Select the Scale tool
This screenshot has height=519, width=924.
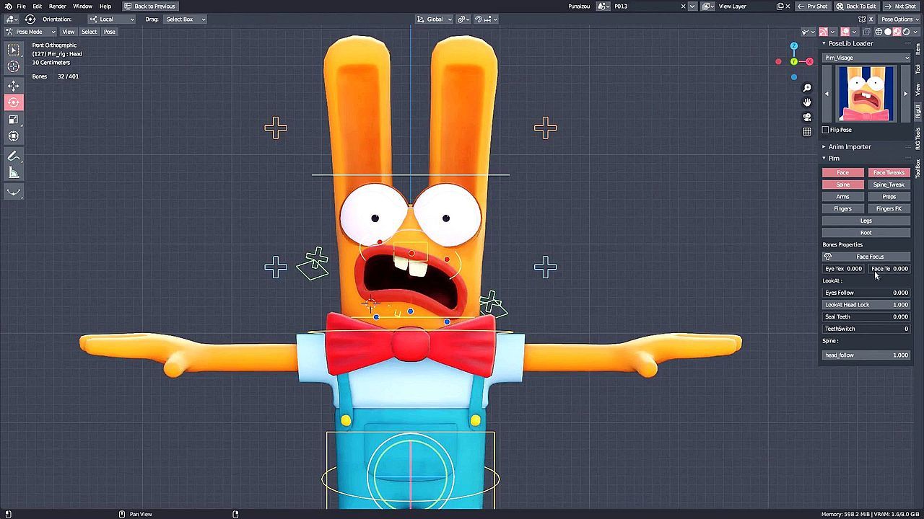tap(14, 120)
